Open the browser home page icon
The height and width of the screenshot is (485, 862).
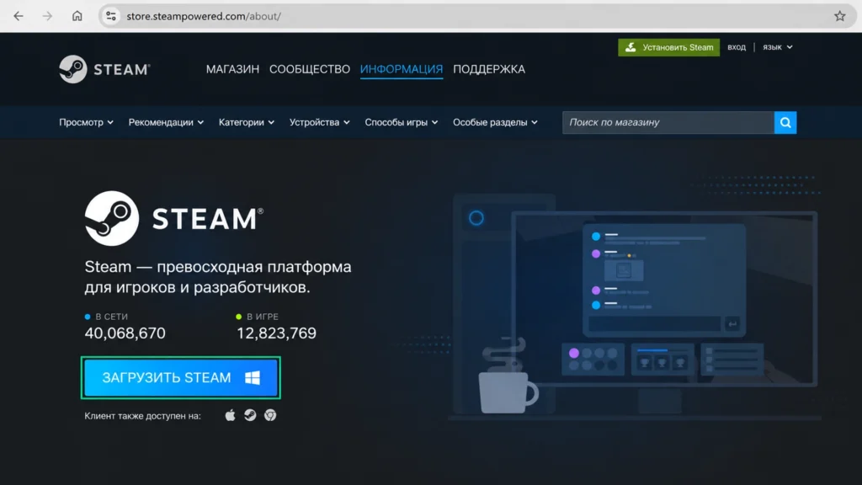(77, 16)
